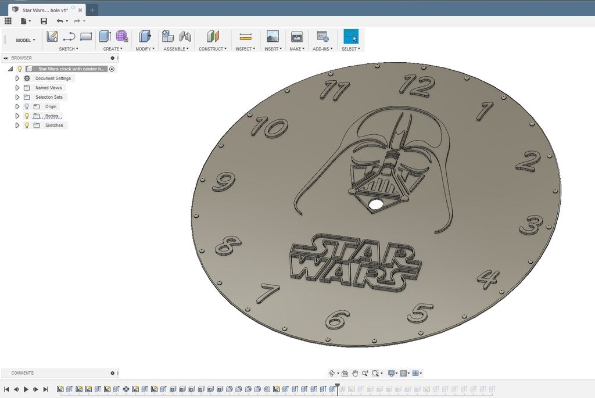Open the ADD-INS menu
This screenshot has height=398, width=595.
322,49
